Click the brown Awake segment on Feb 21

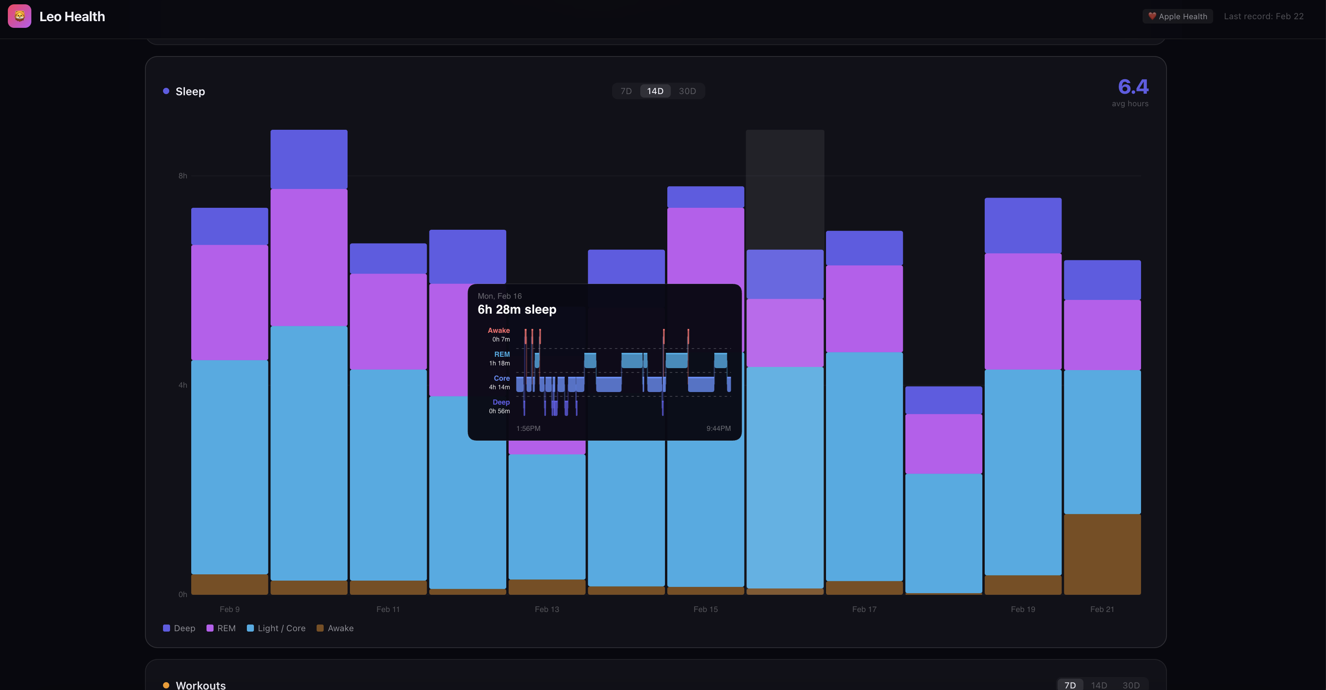tap(1102, 554)
